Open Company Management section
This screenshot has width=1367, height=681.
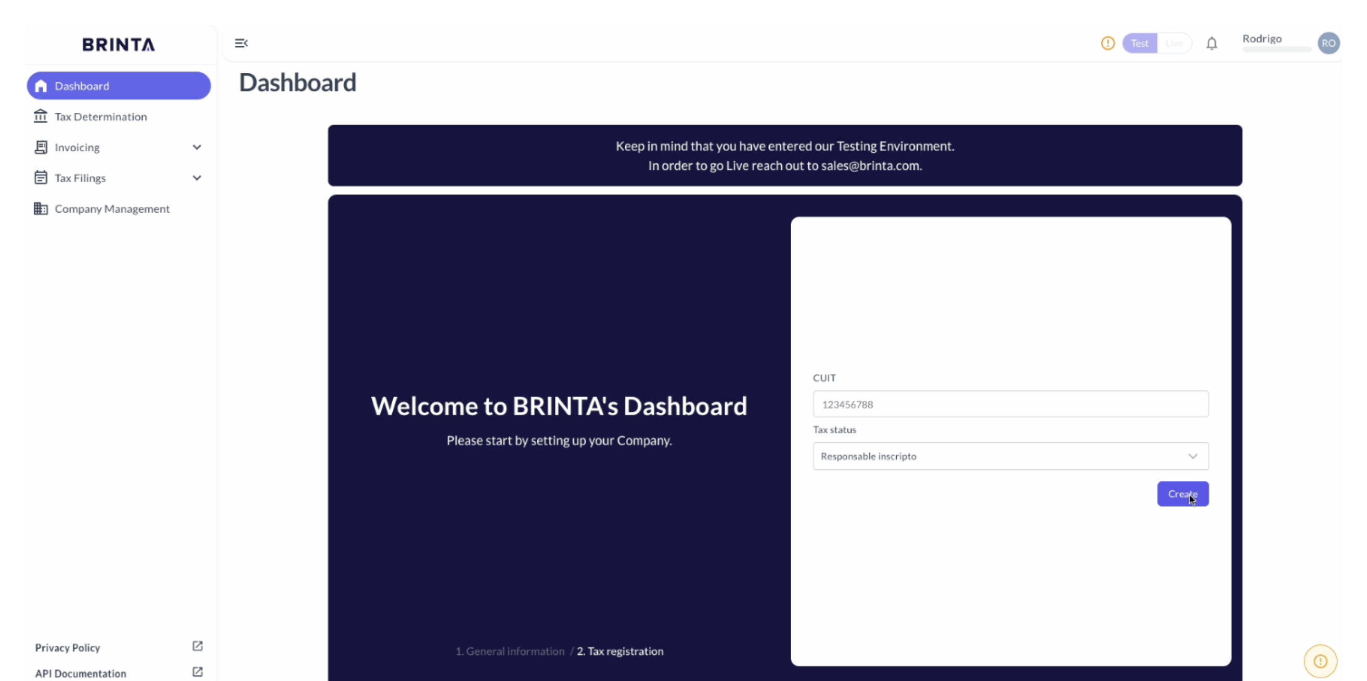point(111,209)
